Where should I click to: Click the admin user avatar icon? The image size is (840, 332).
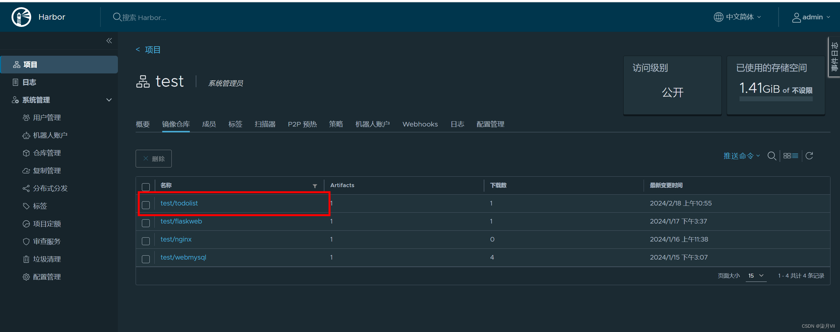pyautogui.click(x=796, y=17)
